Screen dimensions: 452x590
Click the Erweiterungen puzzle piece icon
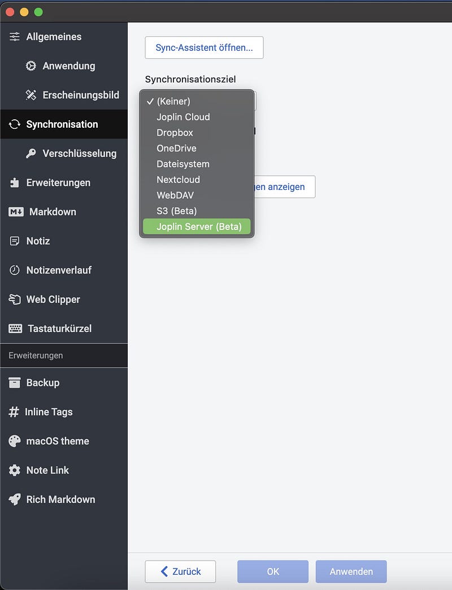pyautogui.click(x=14, y=183)
